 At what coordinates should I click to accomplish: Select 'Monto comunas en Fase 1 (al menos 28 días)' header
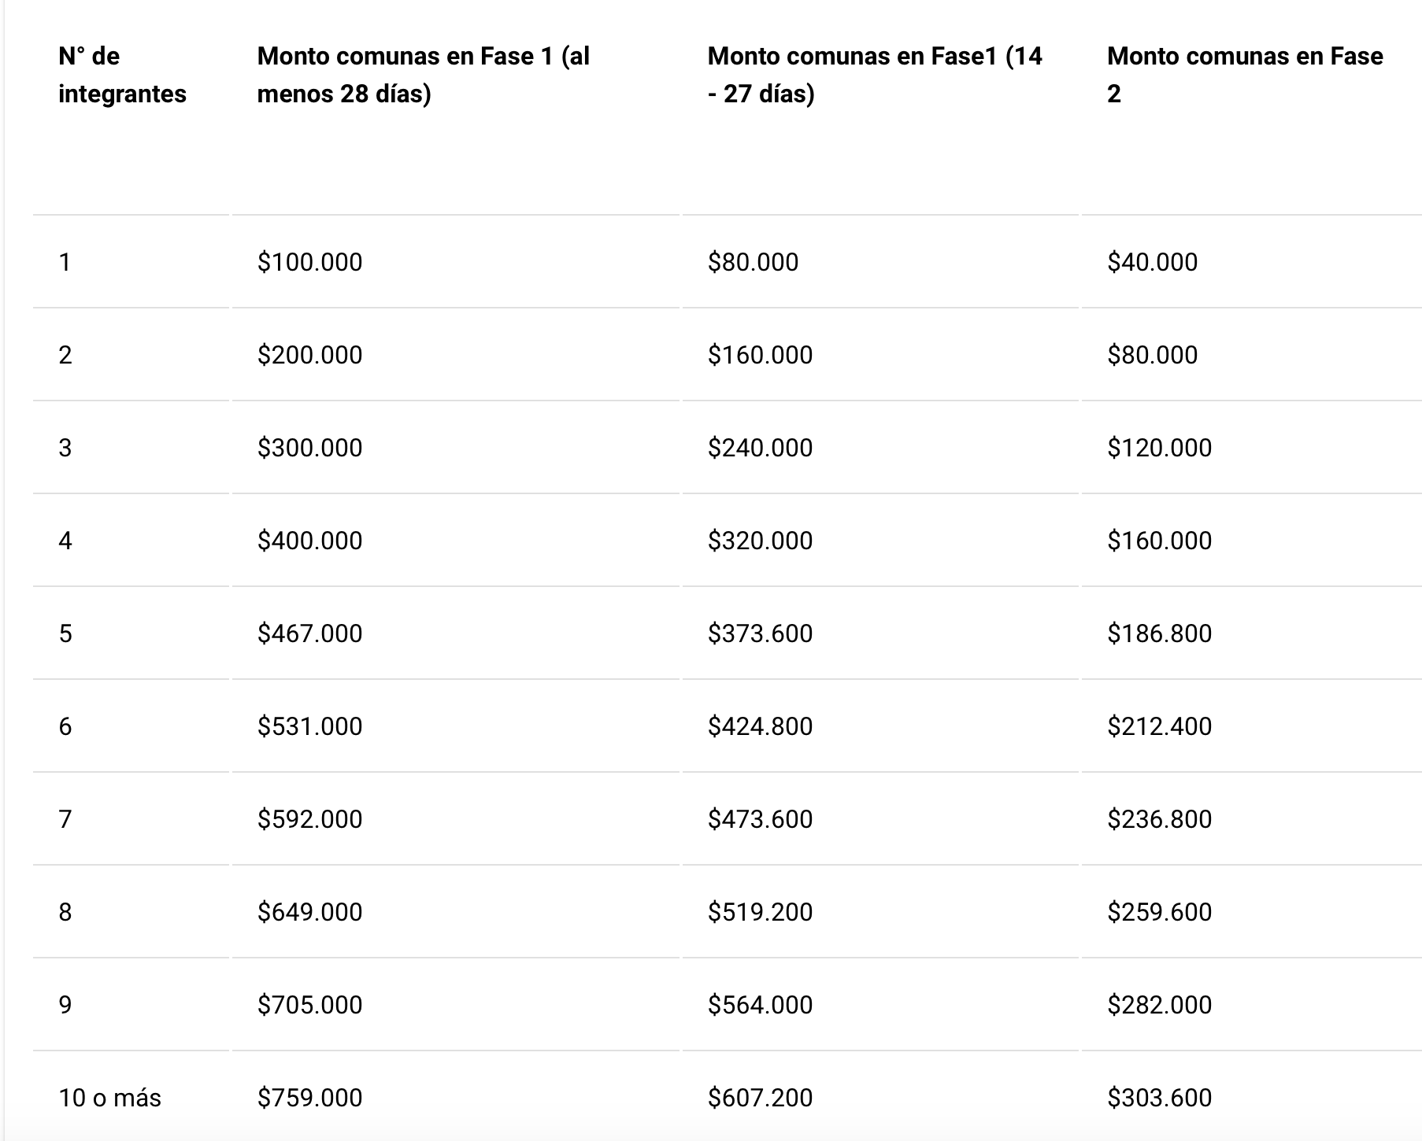(423, 75)
